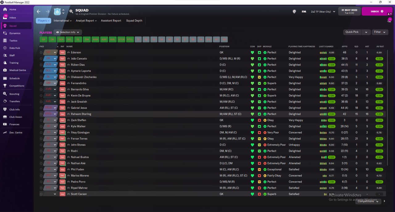Screen dimensions: 395x212
Task: Open the Schedule sidebar icon
Action: [5, 78]
